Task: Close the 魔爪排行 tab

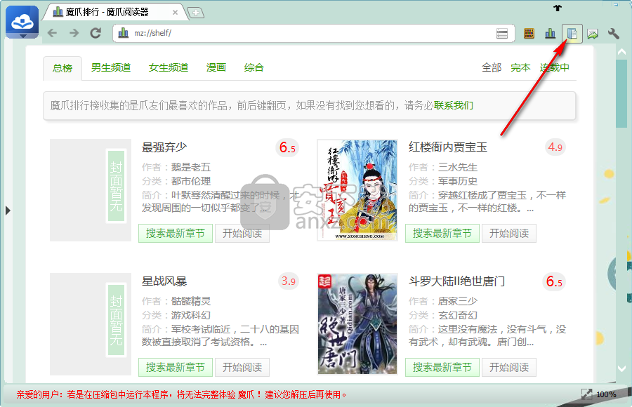Action: point(175,13)
